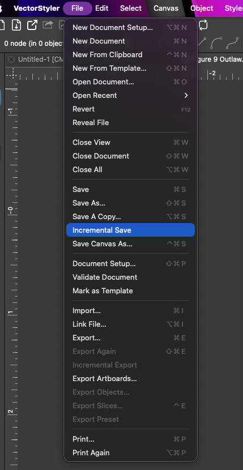Open the Object menu

click(x=202, y=8)
